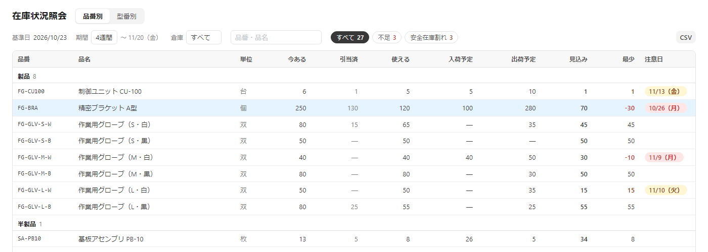
Task: Select 作業用グローブ（M・黒） product name
Action: tap(116, 174)
